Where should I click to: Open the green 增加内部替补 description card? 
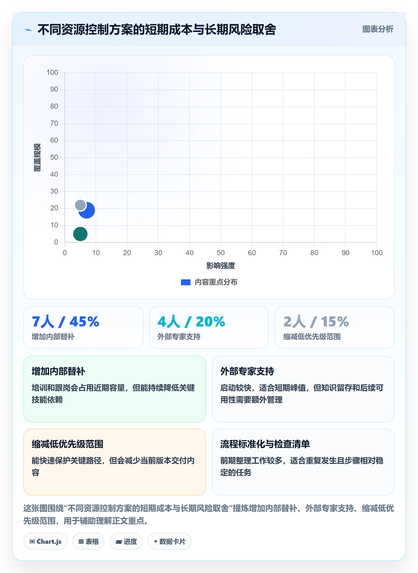pos(115,389)
